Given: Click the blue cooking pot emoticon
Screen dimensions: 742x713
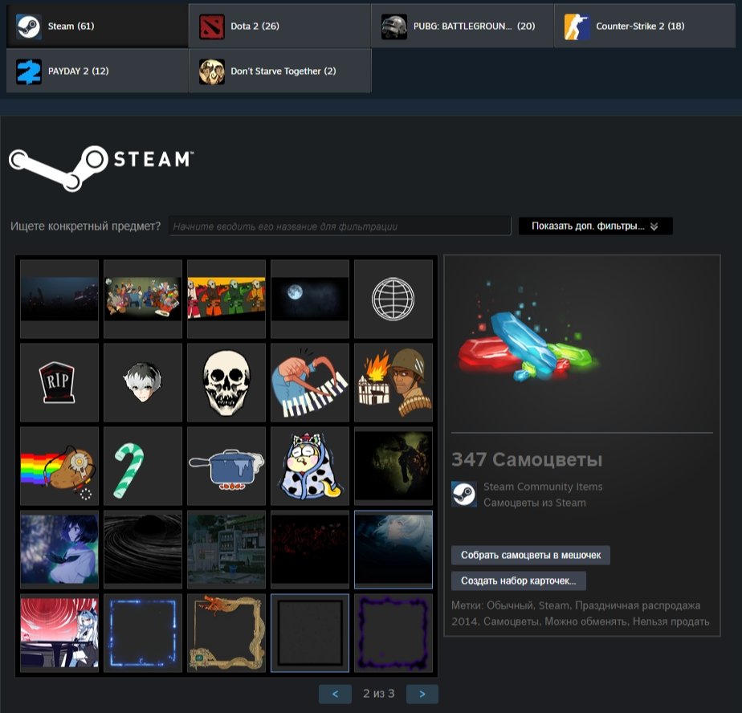Looking at the screenshot, I should click(x=226, y=465).
